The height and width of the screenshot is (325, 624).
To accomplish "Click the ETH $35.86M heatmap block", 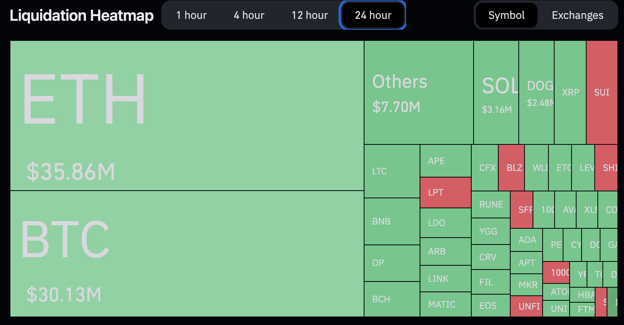I will [187, 116].
